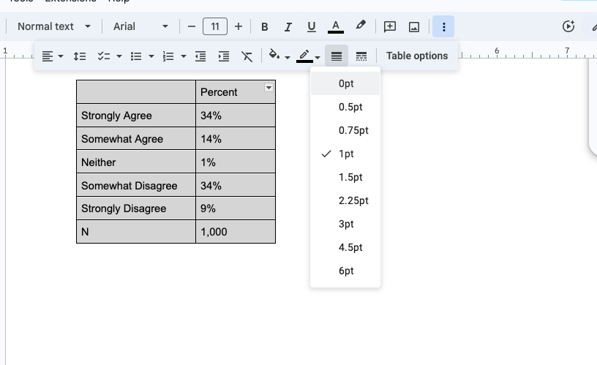
Task: Toggle underline formatting
Action: (x=312, y=27)
